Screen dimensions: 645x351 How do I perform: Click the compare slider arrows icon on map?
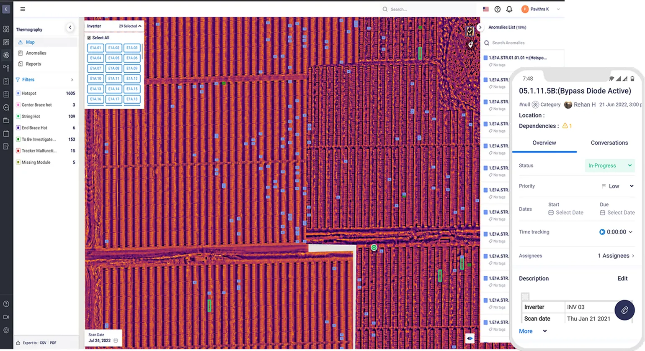pyautogui.click(x=470, y=338)
